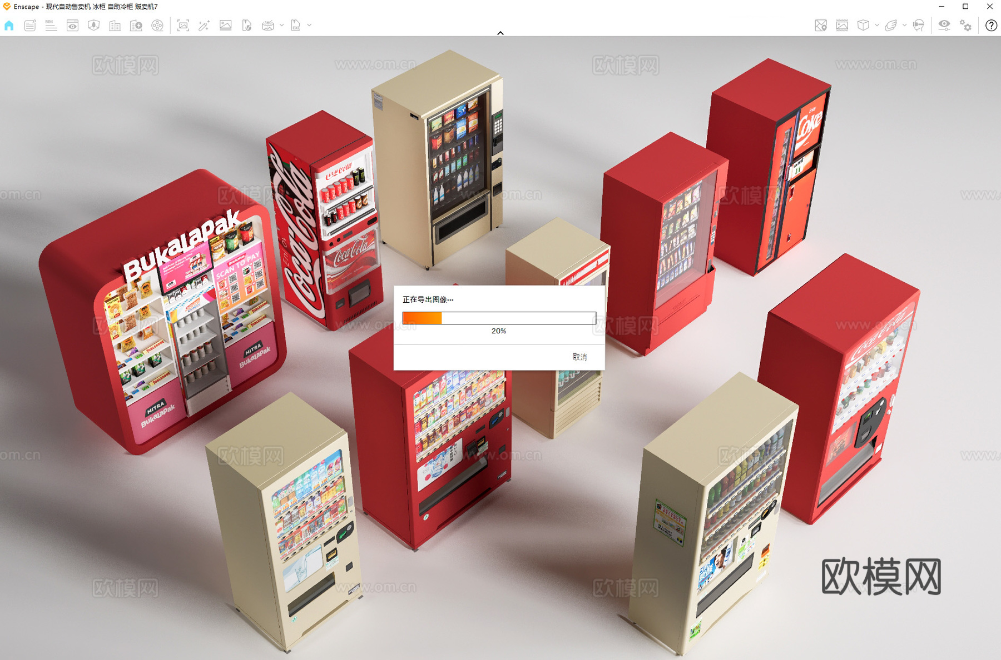Open the site context map icon
Viewport: 1001px width, 660px height.
click(x=93, y=26)
